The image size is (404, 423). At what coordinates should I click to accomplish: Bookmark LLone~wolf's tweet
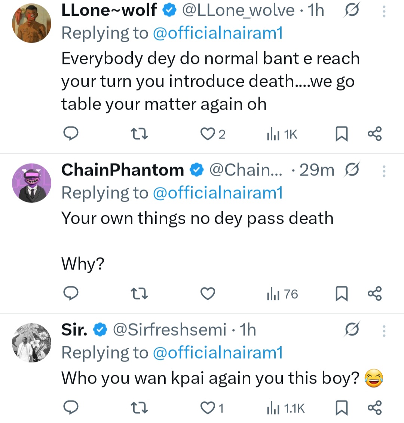pyautogui.click(x=341, y=134)
